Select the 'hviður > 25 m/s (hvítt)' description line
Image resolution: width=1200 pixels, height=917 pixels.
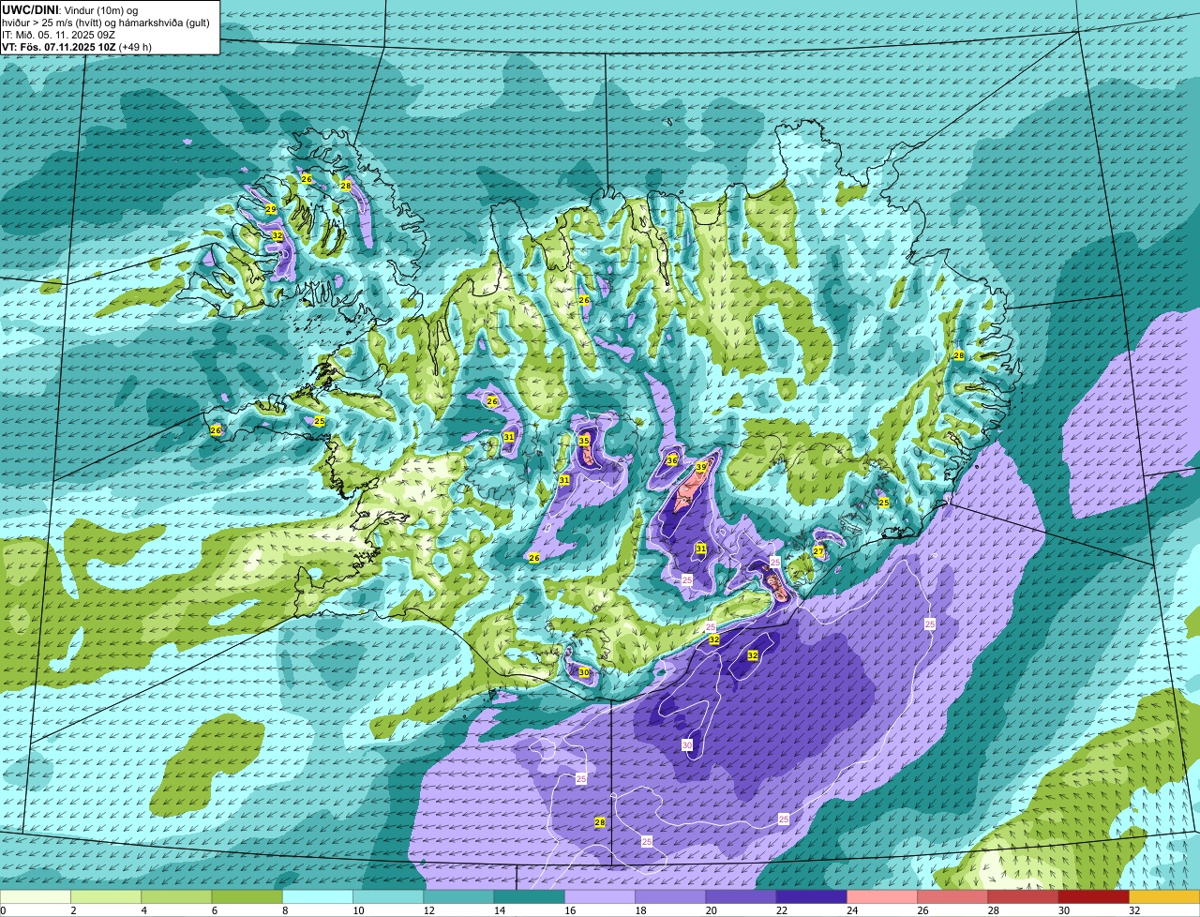tap(106, 23)
